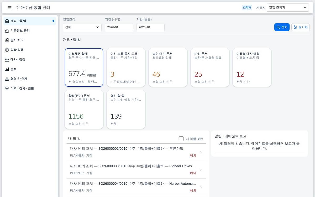This screenshot has width=315, height=197.
Task: Click the 수주-수금 통합 관리 title
Action: pyautogui.click(x=33, y=8)
